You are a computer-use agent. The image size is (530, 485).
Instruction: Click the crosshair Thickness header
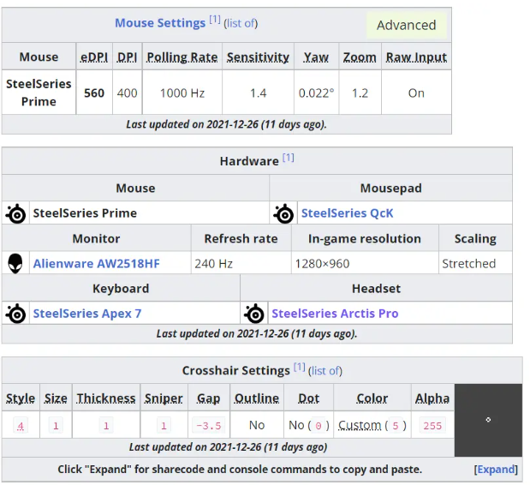pos(106,398)
